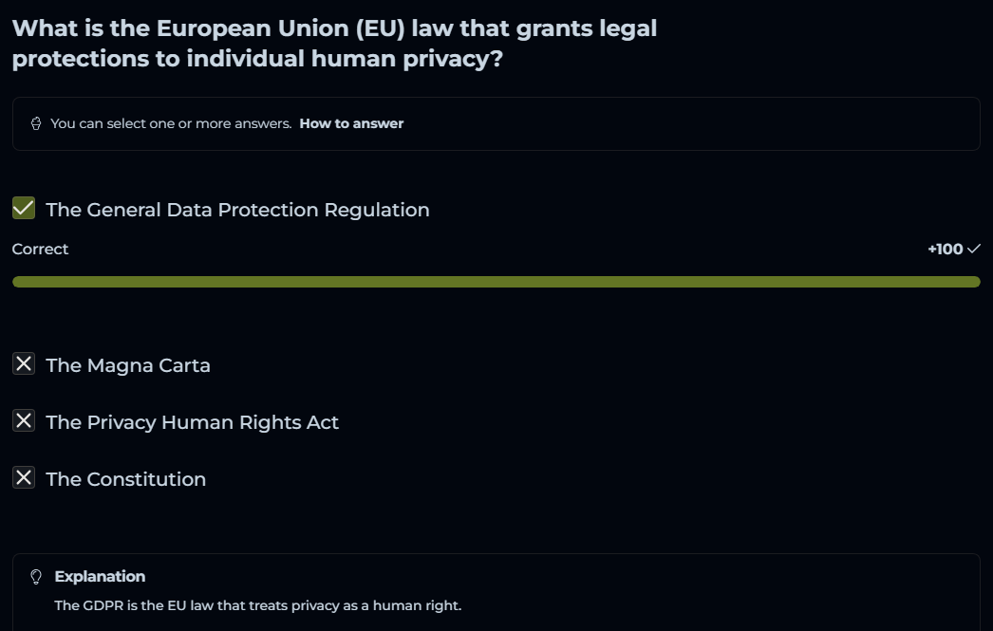This screenshot has width=993, height=631.
Task: Click the 'You can select one or more answers' text
Action: coord(171,123)
